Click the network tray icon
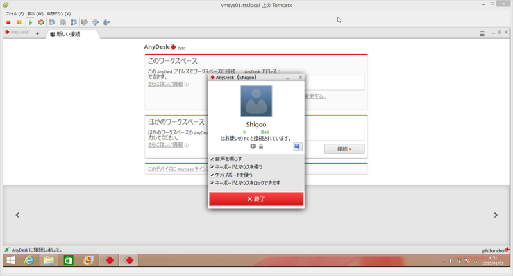 [459, 261]
